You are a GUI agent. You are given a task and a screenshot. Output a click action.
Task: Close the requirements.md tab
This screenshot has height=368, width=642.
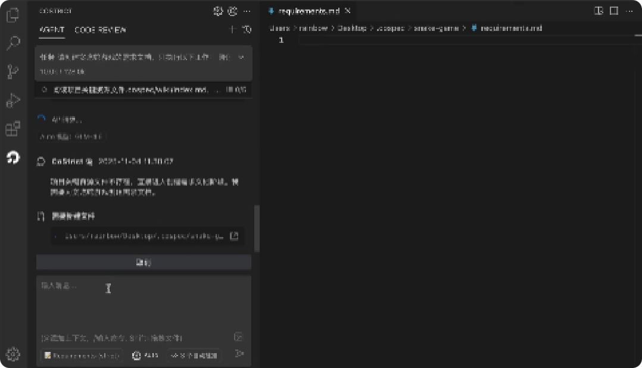click(348, 11)
